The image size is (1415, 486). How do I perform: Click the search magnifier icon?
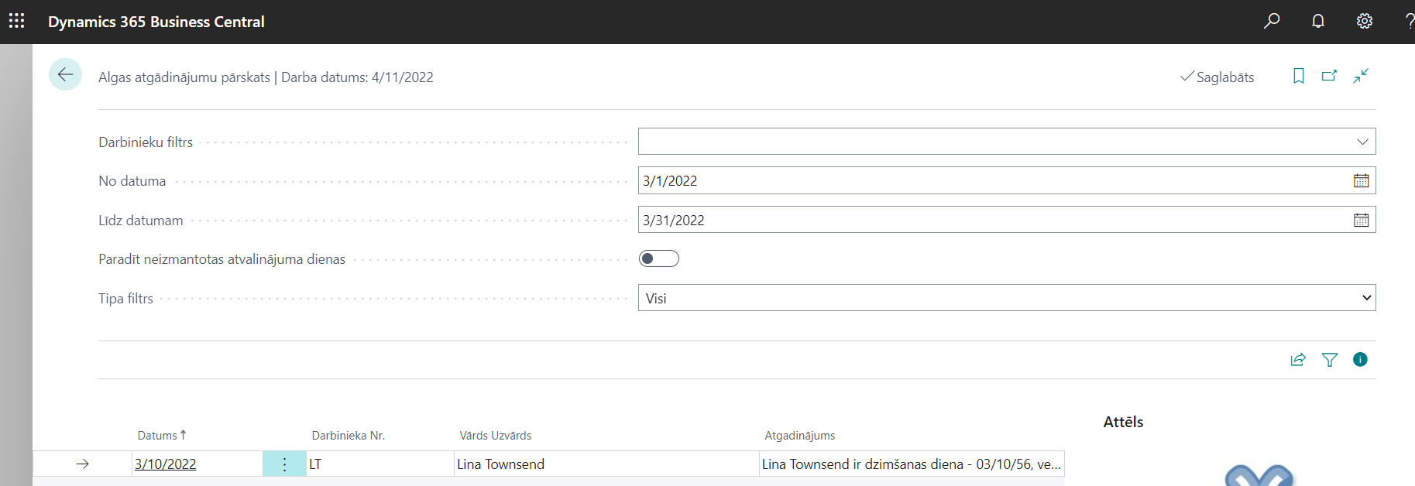point(1272,21)
